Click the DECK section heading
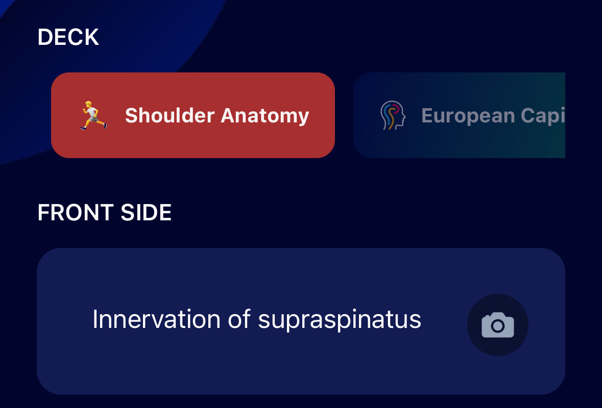The image size is (602, 408). [x=68, y=37]
